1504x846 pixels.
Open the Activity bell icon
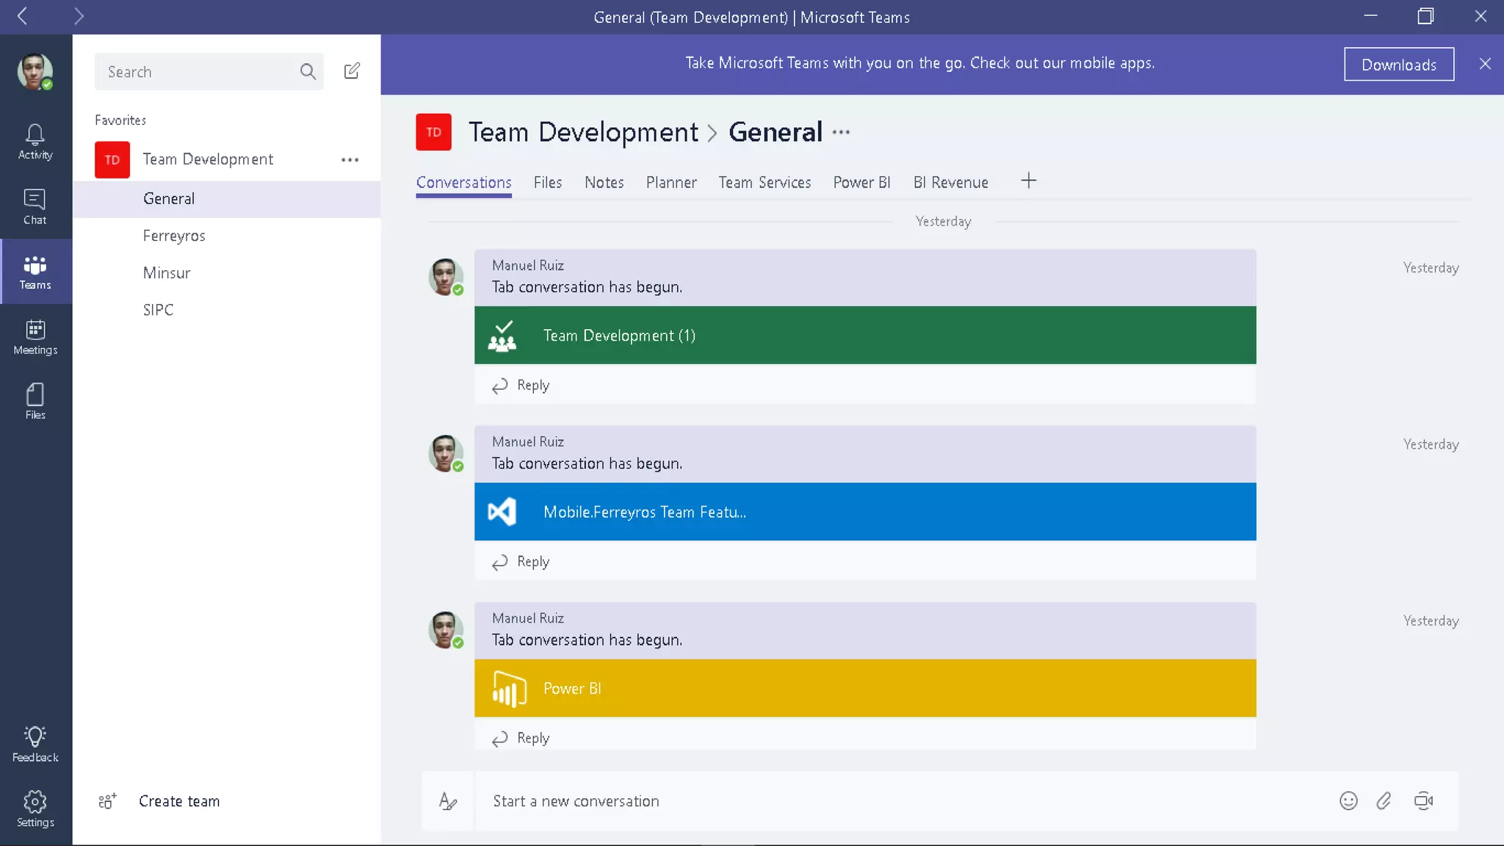pyautogui.click(x=35, y=141)
